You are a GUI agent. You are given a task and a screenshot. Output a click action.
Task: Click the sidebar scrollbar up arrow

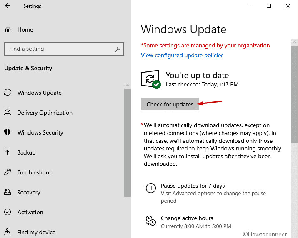128,86
